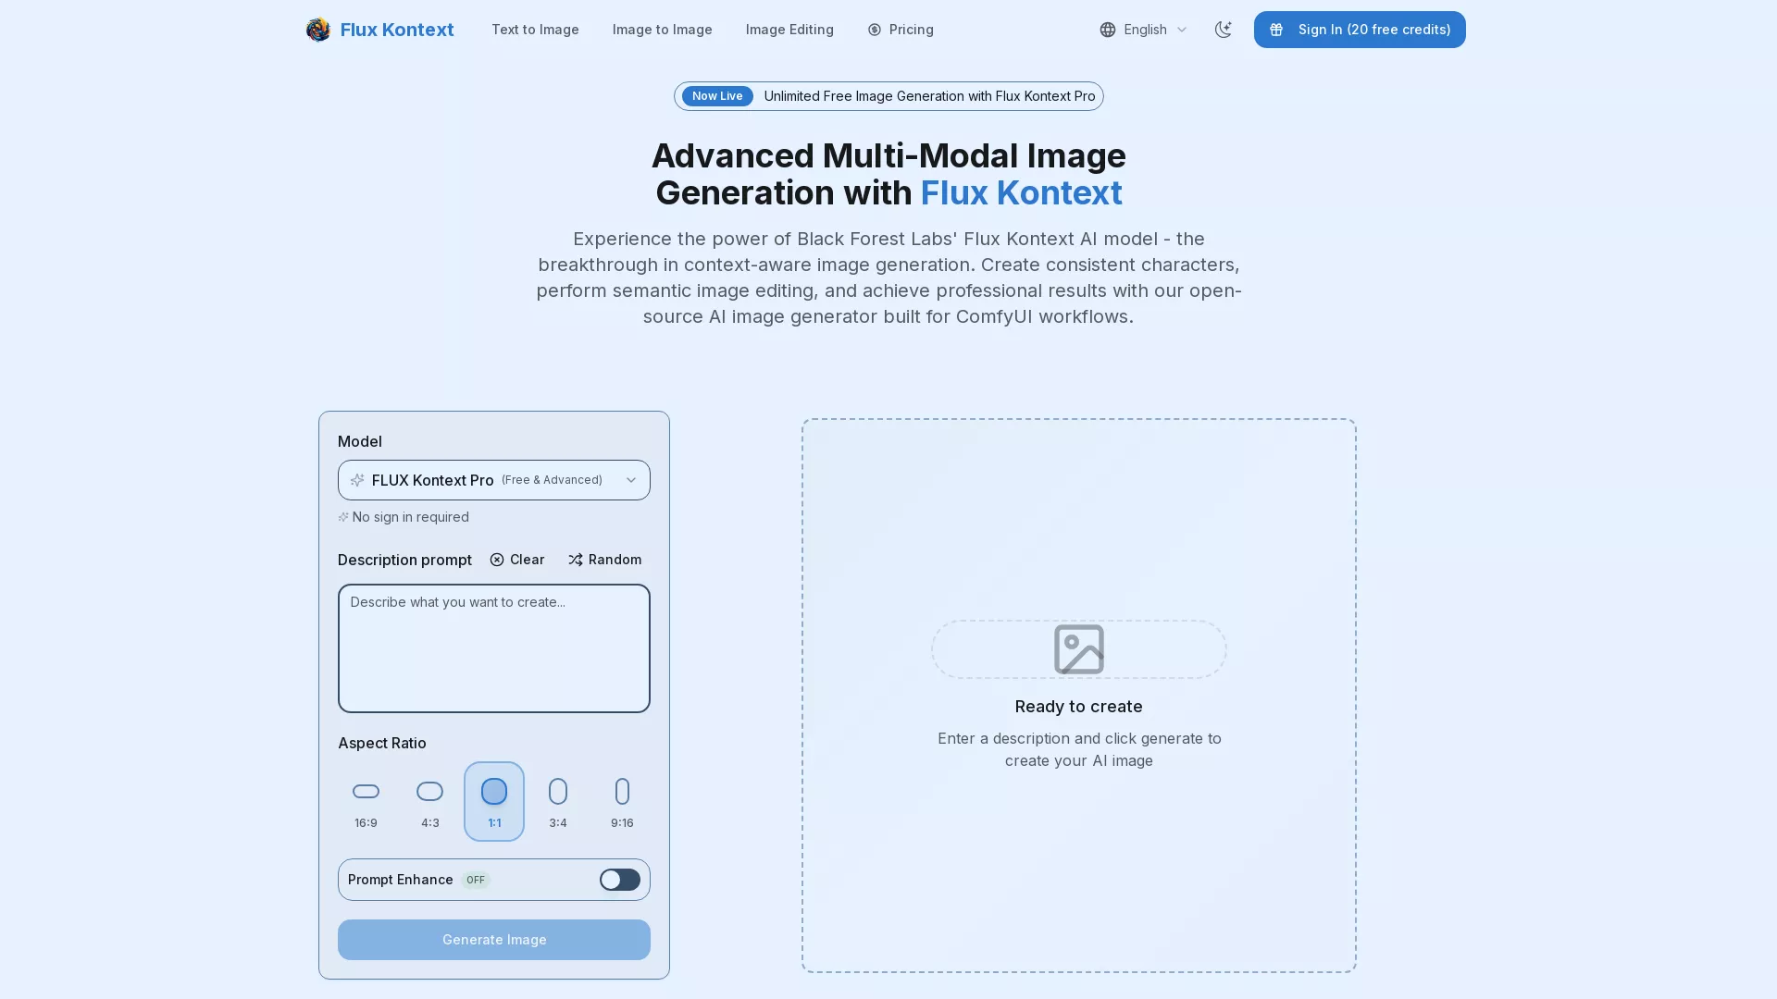This screenshot has width=1777, height=999.
Task: Open Image to Image page
Action: [663, 30]
